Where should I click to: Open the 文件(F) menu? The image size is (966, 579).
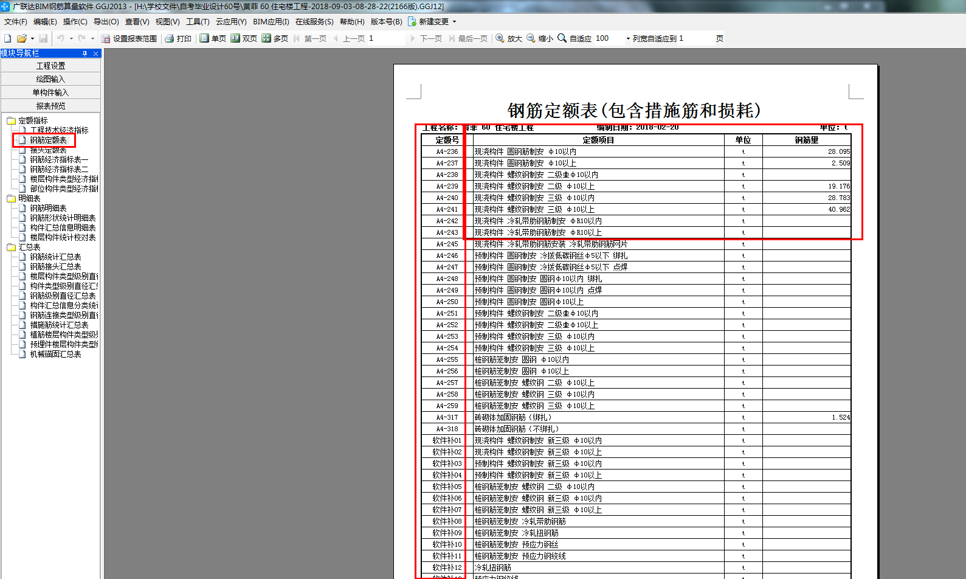click(15, 21)
